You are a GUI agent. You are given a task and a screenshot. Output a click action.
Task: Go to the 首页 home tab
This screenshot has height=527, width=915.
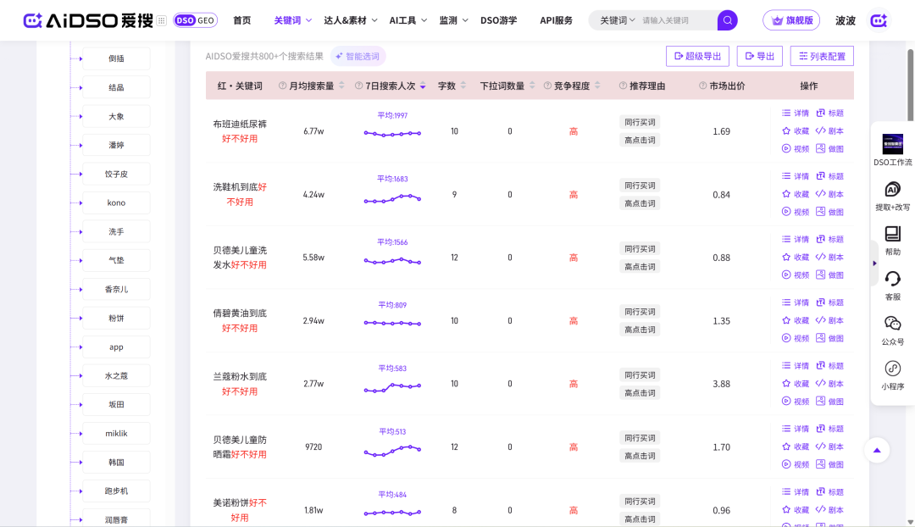[x=241, y=20]
